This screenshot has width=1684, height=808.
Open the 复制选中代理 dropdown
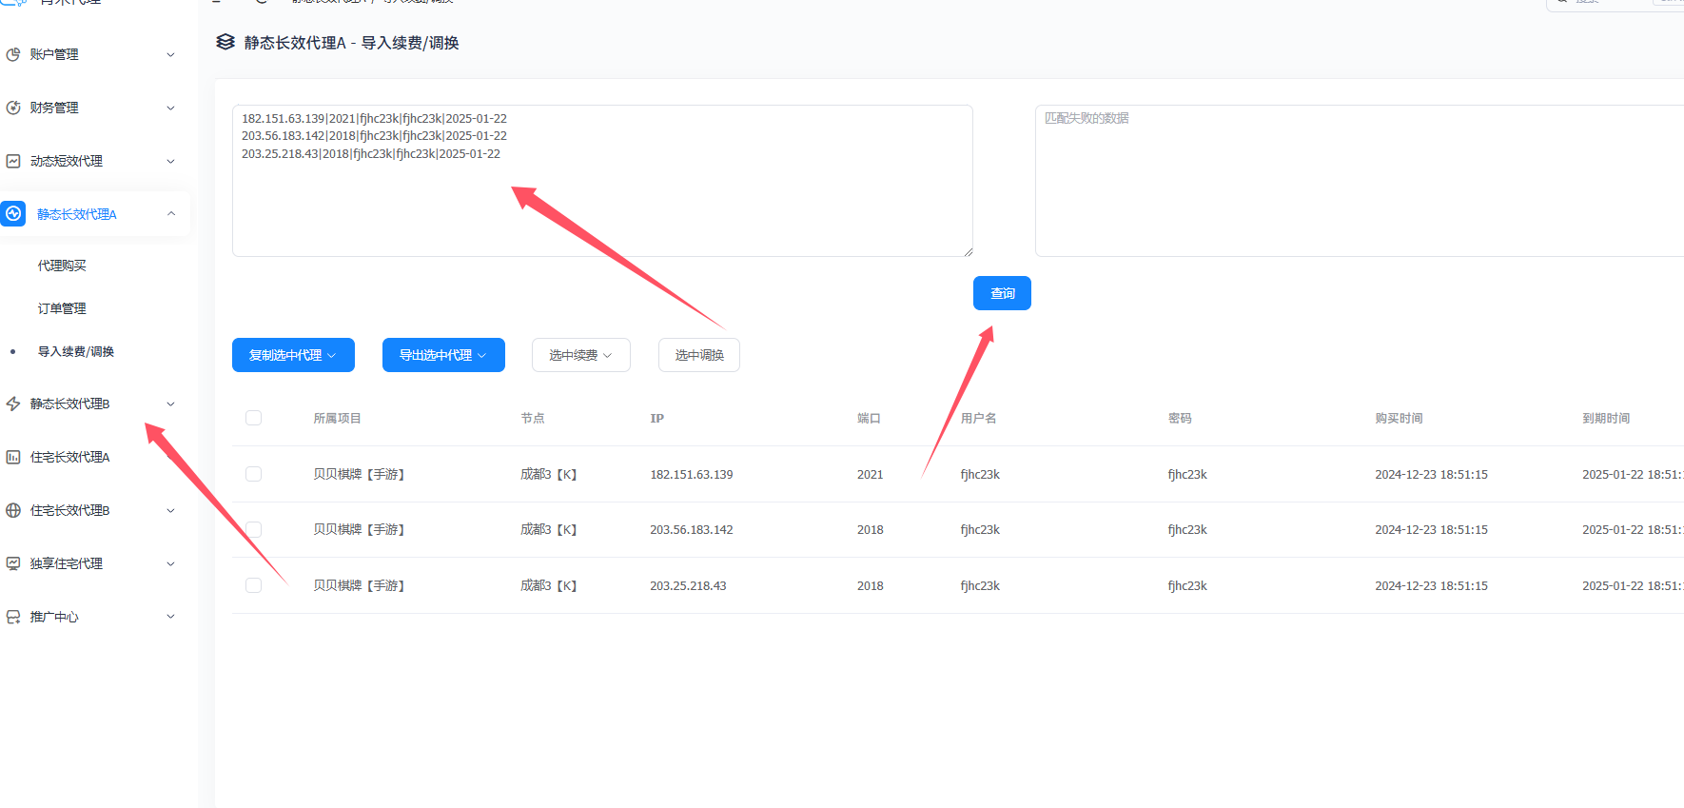point(293,355)
